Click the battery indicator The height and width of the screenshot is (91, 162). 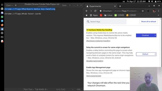point(158,2)
